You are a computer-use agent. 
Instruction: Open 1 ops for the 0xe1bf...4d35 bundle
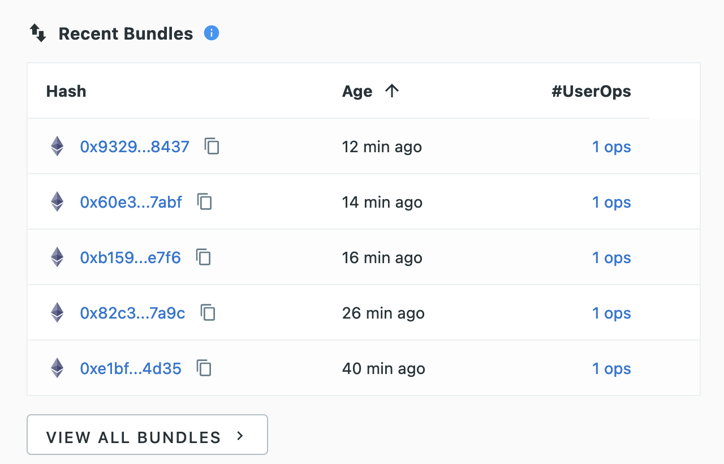pyautogui.click(x=611, y=368)
